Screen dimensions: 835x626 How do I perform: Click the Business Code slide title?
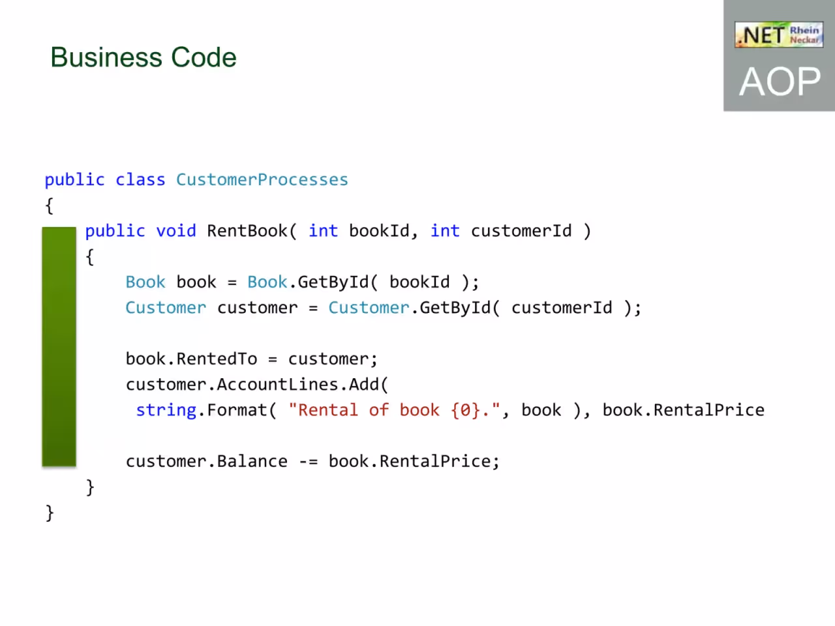tap(144, 57)
